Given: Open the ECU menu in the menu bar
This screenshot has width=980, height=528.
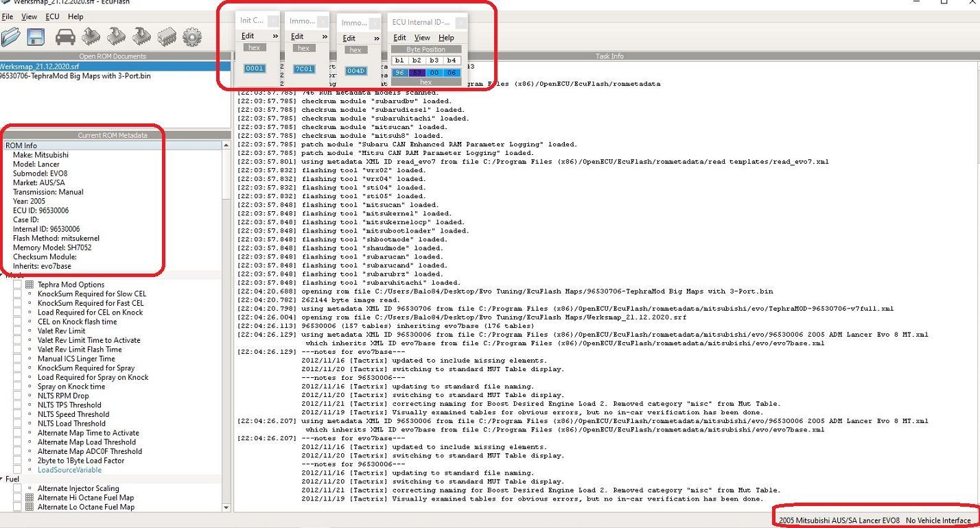Looking at the screenshot, I should [x=52, y=16].
